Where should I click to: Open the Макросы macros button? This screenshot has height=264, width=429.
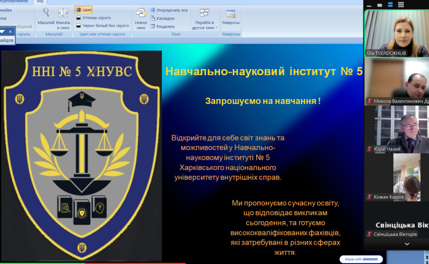(231, 17)
